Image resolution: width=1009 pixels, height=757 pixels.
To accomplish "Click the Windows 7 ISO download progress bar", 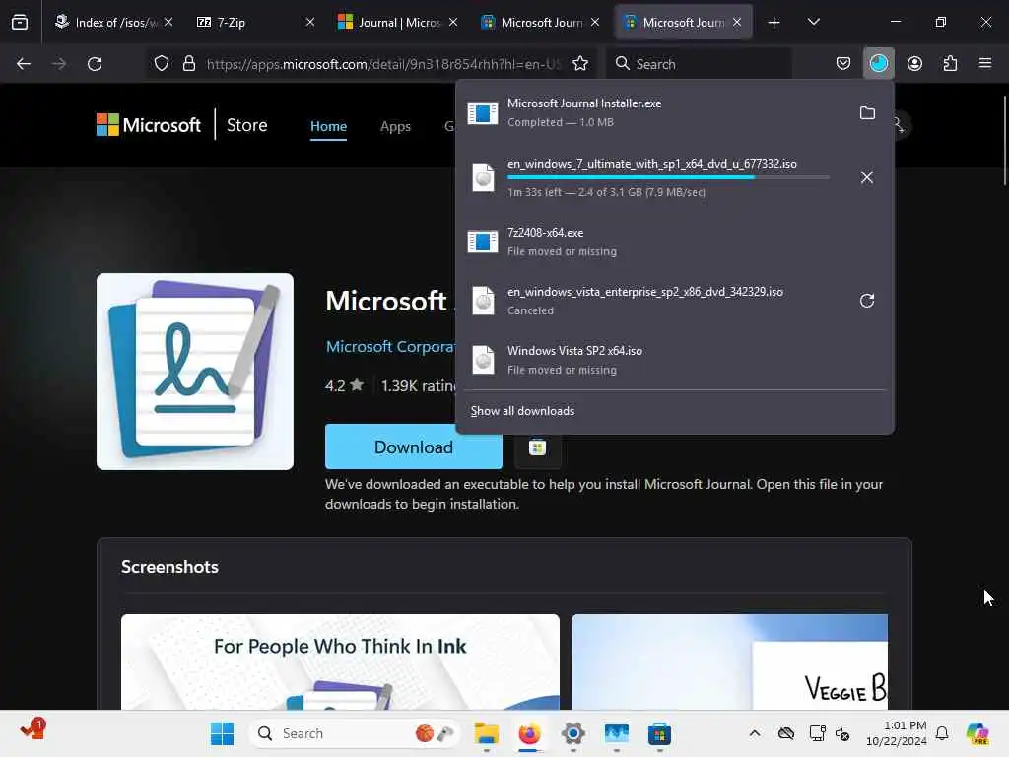I will click(668, 177).
